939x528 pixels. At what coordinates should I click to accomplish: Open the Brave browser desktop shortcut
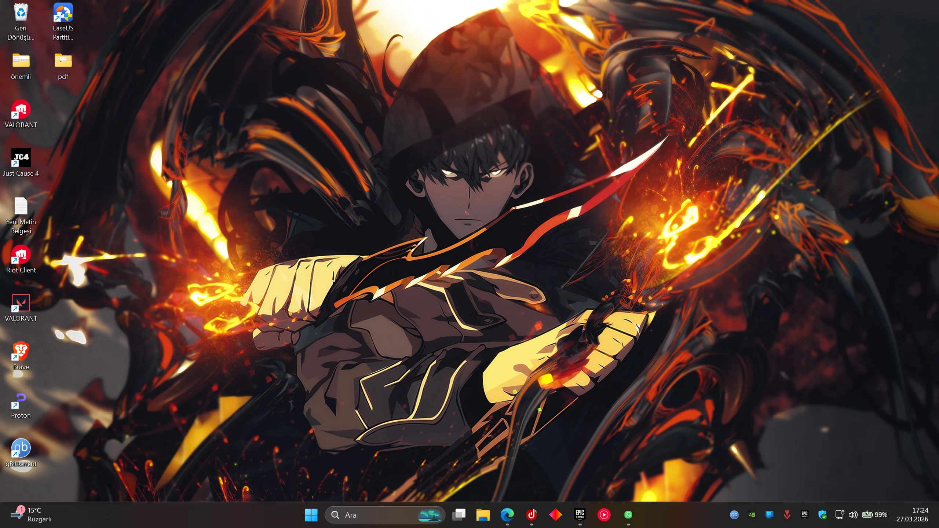pos(21,351)
